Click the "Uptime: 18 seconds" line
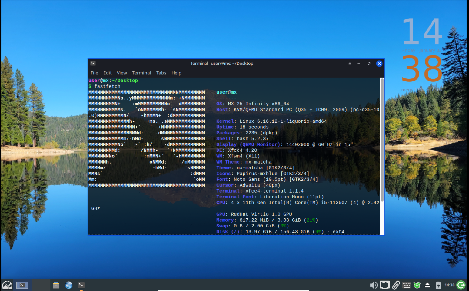This screenshot has width=469, height=291. pos(242,127)
